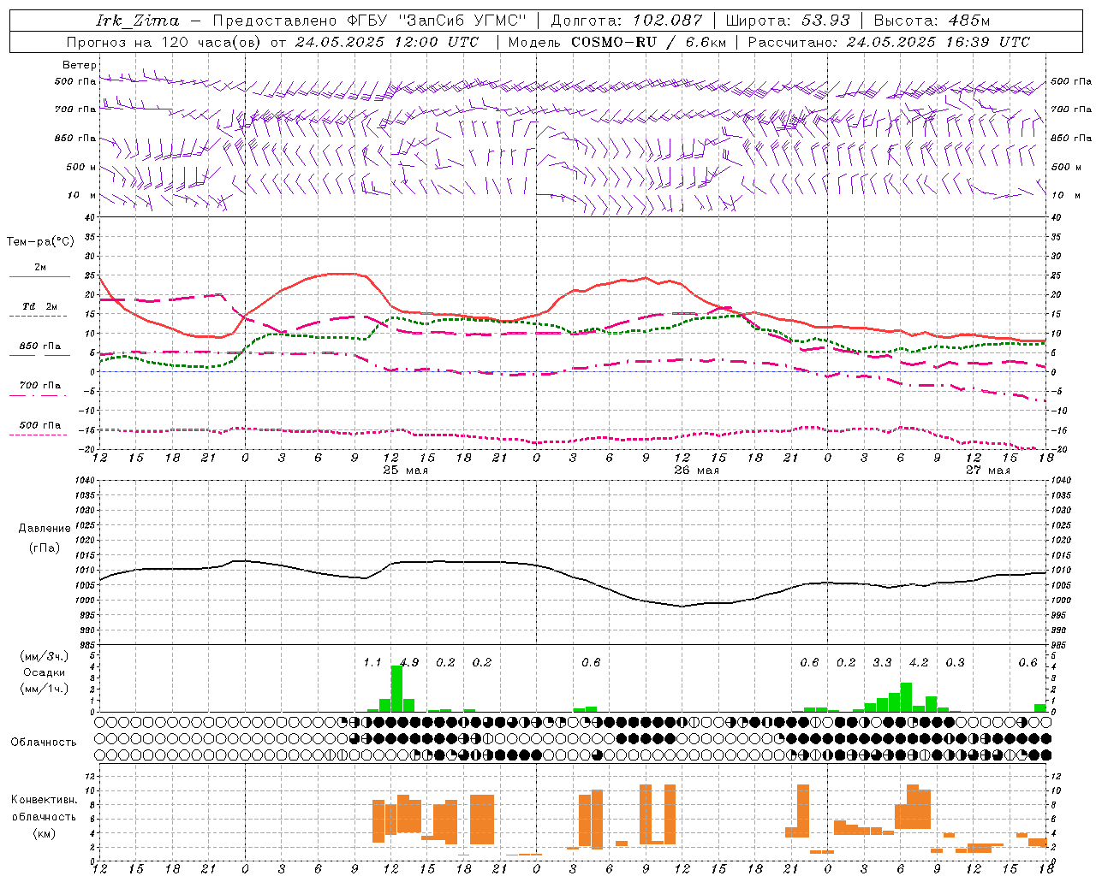The height and width of the screenshot is (876, 1096).
Task: Click the "Td 2м" dew point legend entry
Action: coord(39,306)
